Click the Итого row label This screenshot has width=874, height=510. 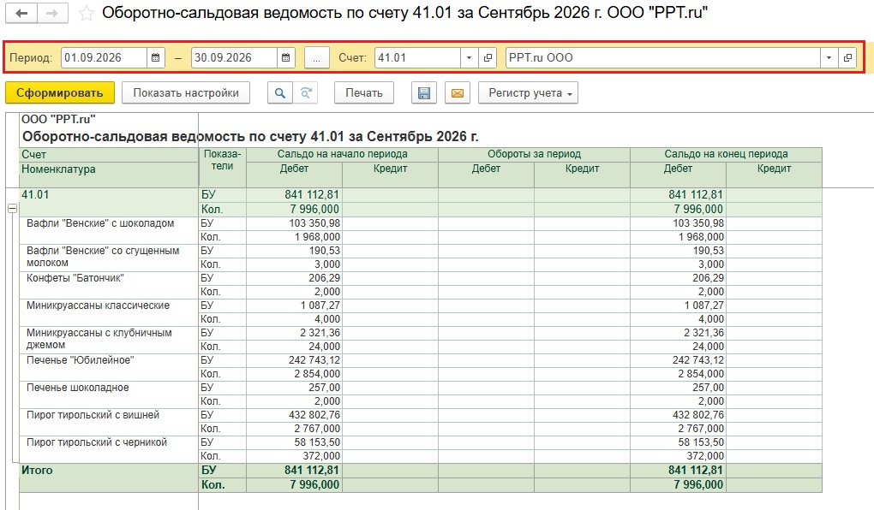(x=37, y=470)
